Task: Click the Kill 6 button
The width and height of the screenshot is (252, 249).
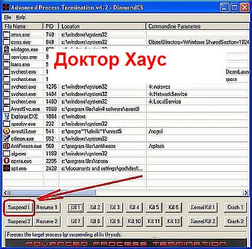Action: click(x=173, y=207)
